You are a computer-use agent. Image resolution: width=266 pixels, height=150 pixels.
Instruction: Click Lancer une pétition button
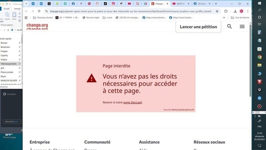(198, 27)
